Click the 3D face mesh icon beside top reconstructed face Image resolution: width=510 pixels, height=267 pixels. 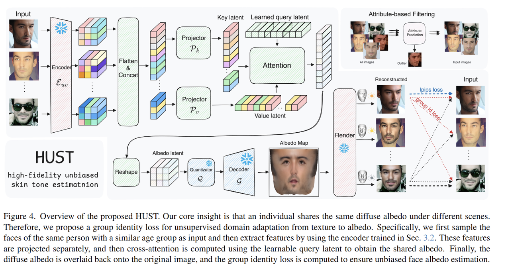(362, 96)
